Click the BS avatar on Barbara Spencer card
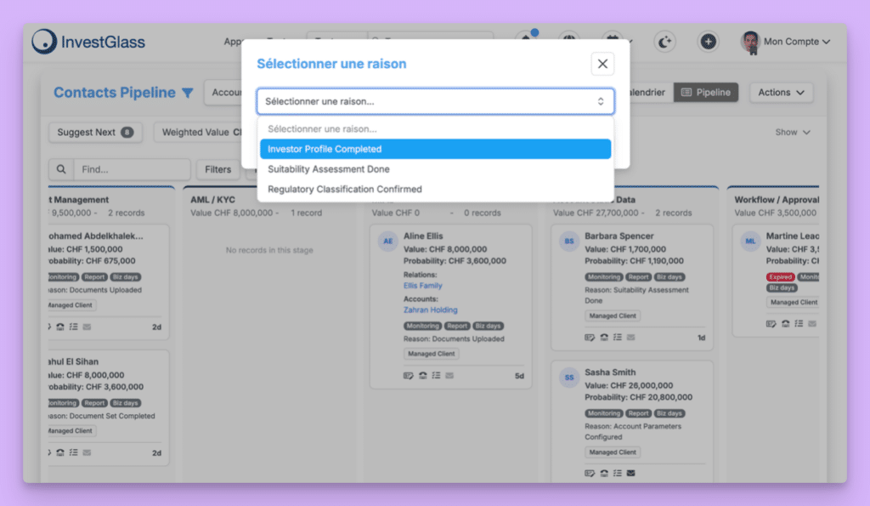 pyautogui.click(x=568, y=241)
